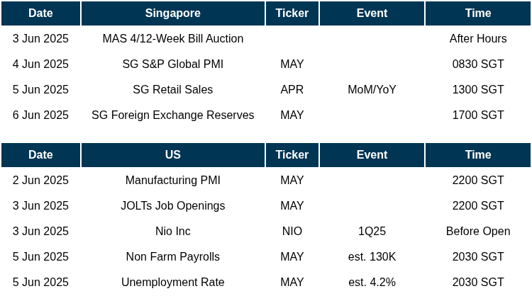The image size is (532, 296).
Task: Select the After Hours time cell
Action: click(x=478, y=39)
